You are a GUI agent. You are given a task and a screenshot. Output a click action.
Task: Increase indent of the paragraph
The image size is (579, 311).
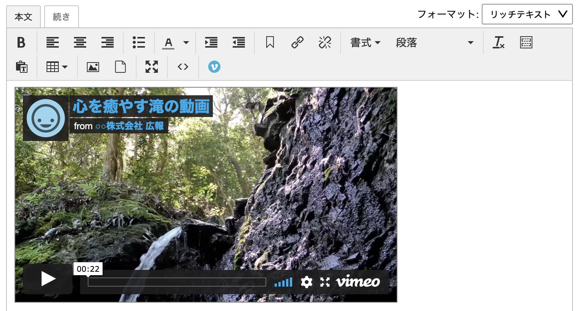click(211, 42)
